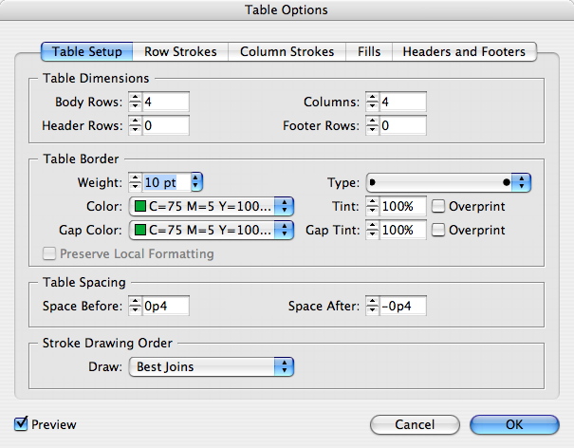The height and width of the screenshot is (448, 574).
Task: Click the Body Rows value field
Action: click(165, 102)
